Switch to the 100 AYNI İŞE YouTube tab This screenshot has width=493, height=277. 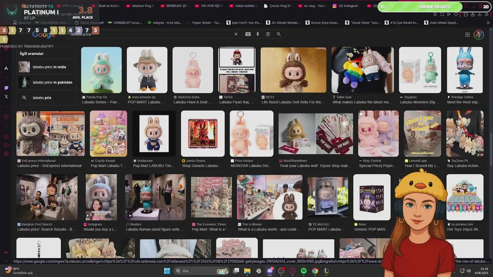pos(208,6)
